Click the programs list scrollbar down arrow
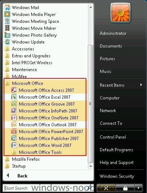 [x=91, y=166]
